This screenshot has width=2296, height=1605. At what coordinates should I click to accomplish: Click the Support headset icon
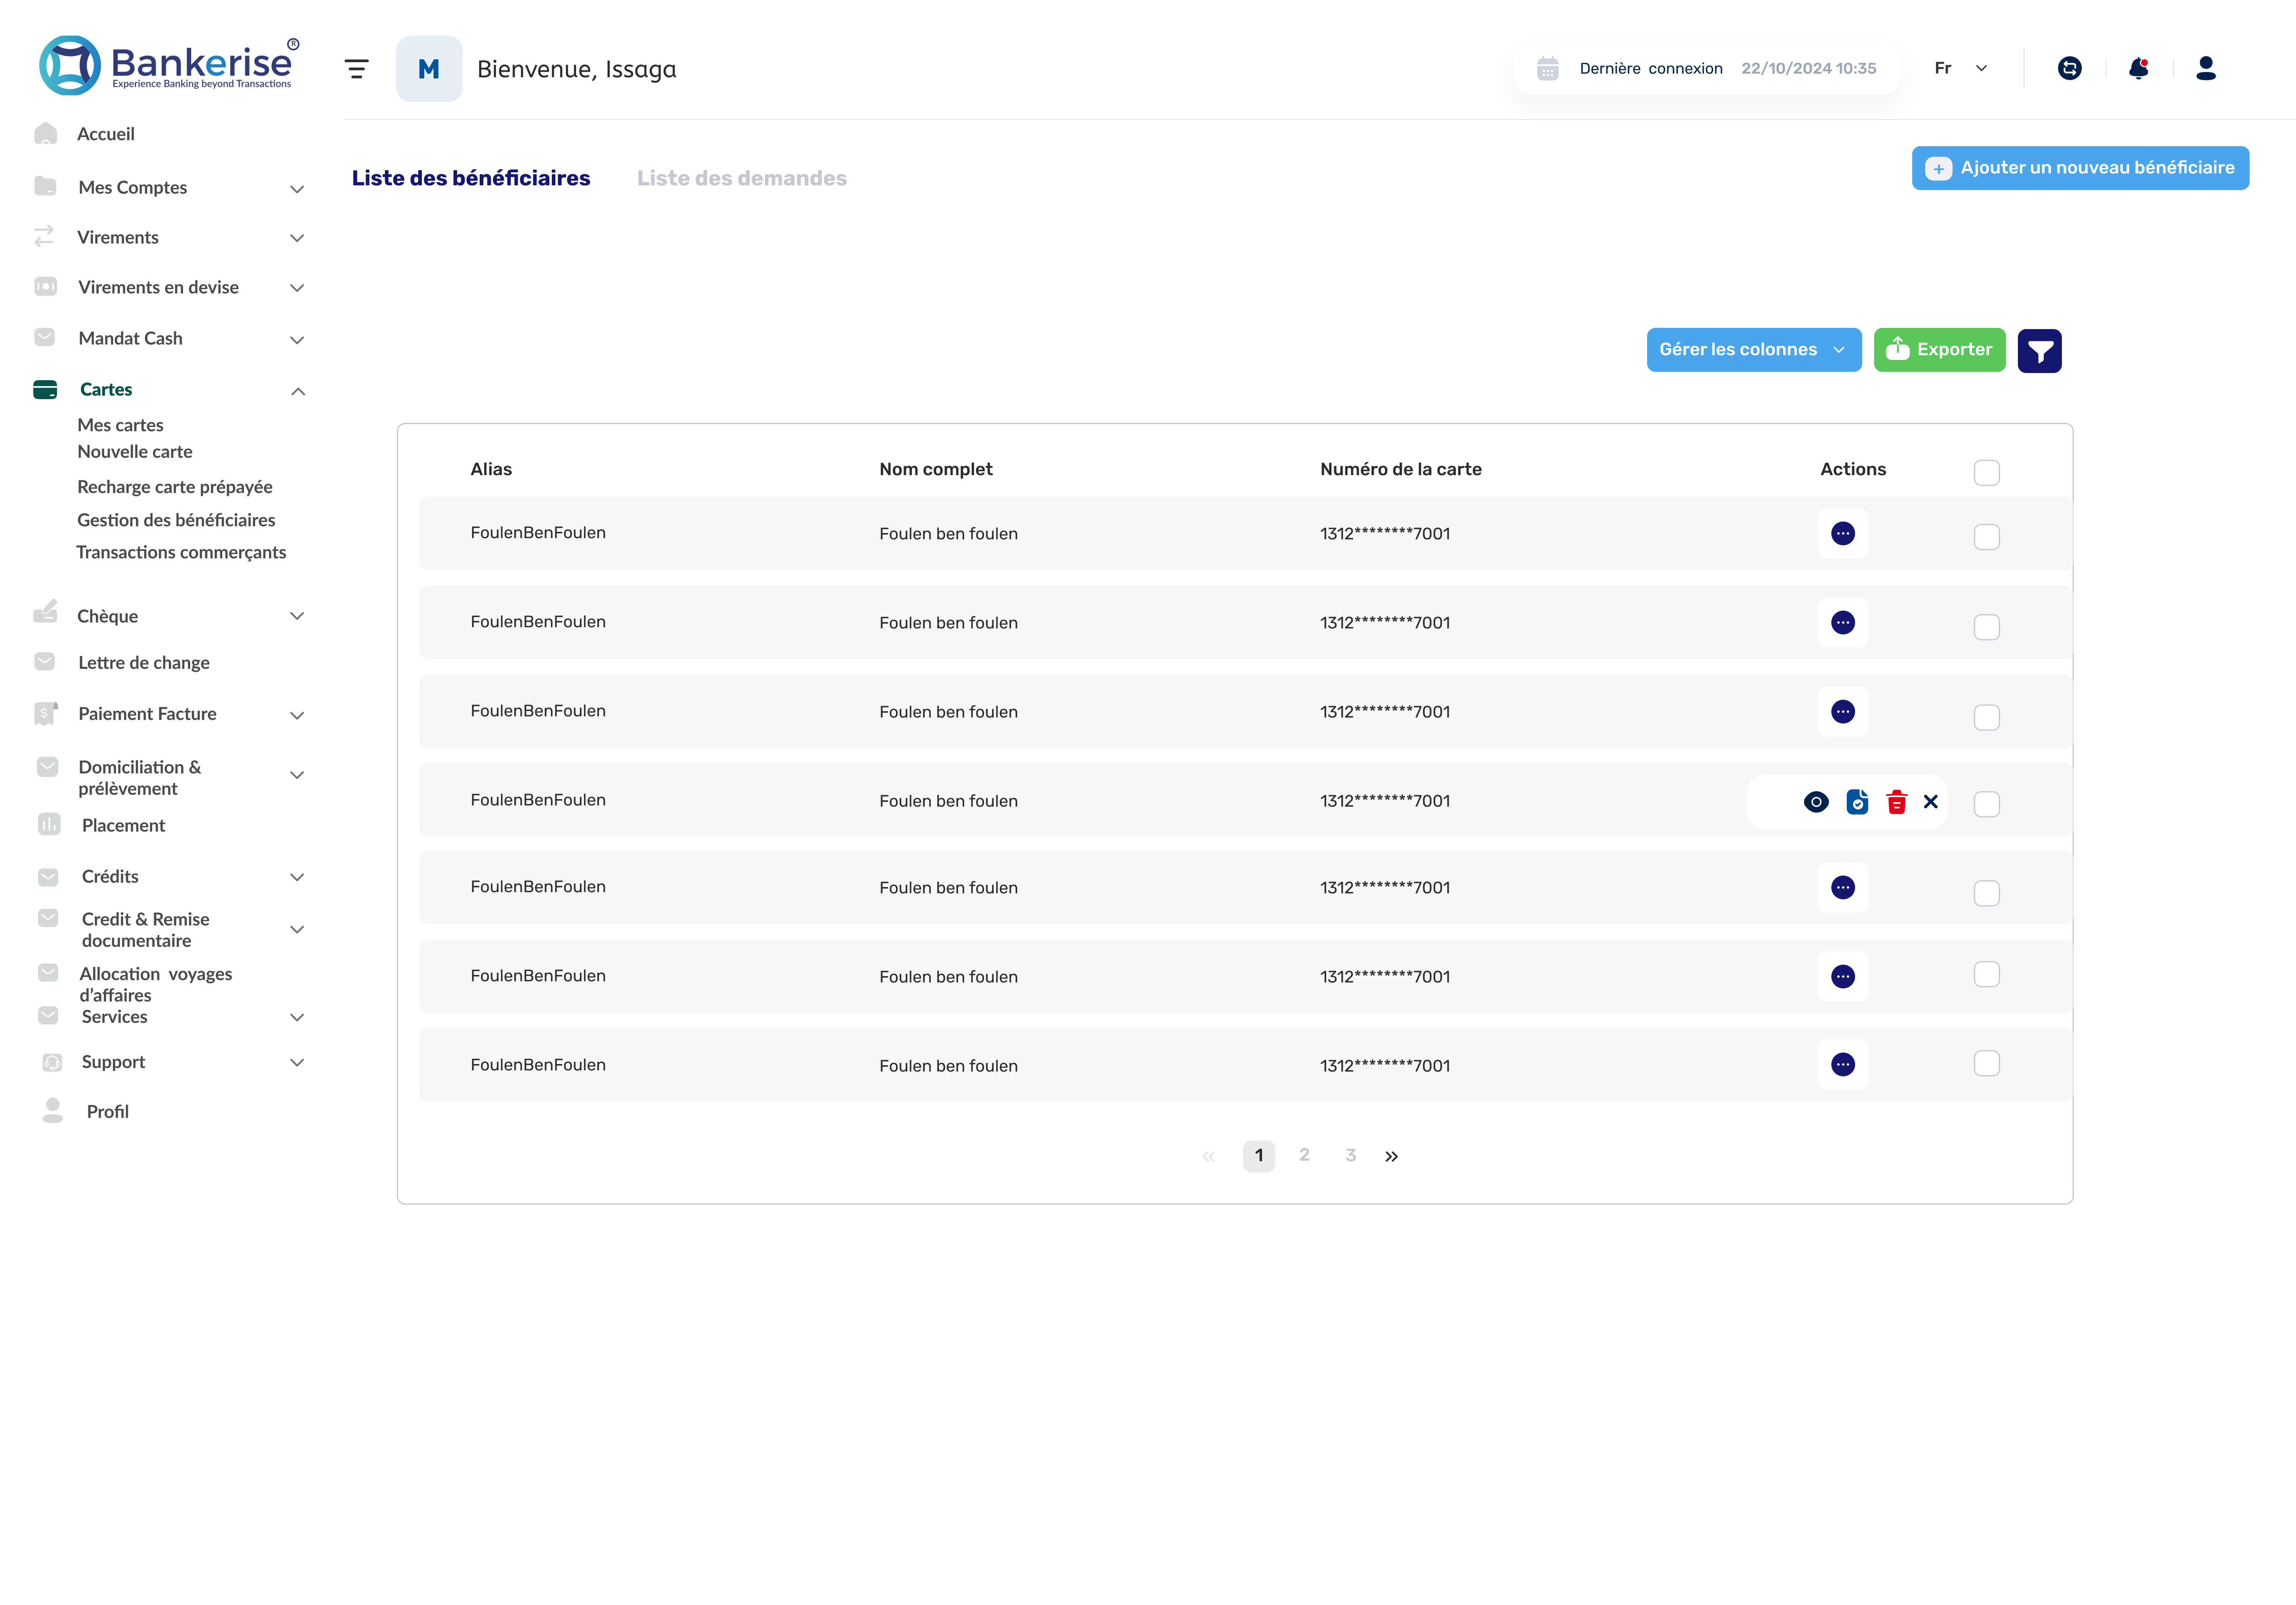point(52,1062)
